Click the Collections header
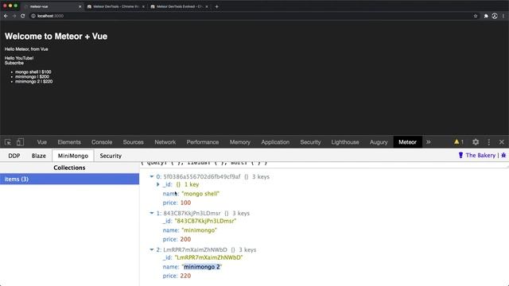The height and width of the screenshot is (286, 509). pos(69,168)
